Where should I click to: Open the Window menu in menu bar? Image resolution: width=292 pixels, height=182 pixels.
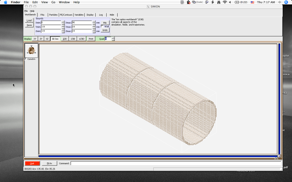[64, 2]
